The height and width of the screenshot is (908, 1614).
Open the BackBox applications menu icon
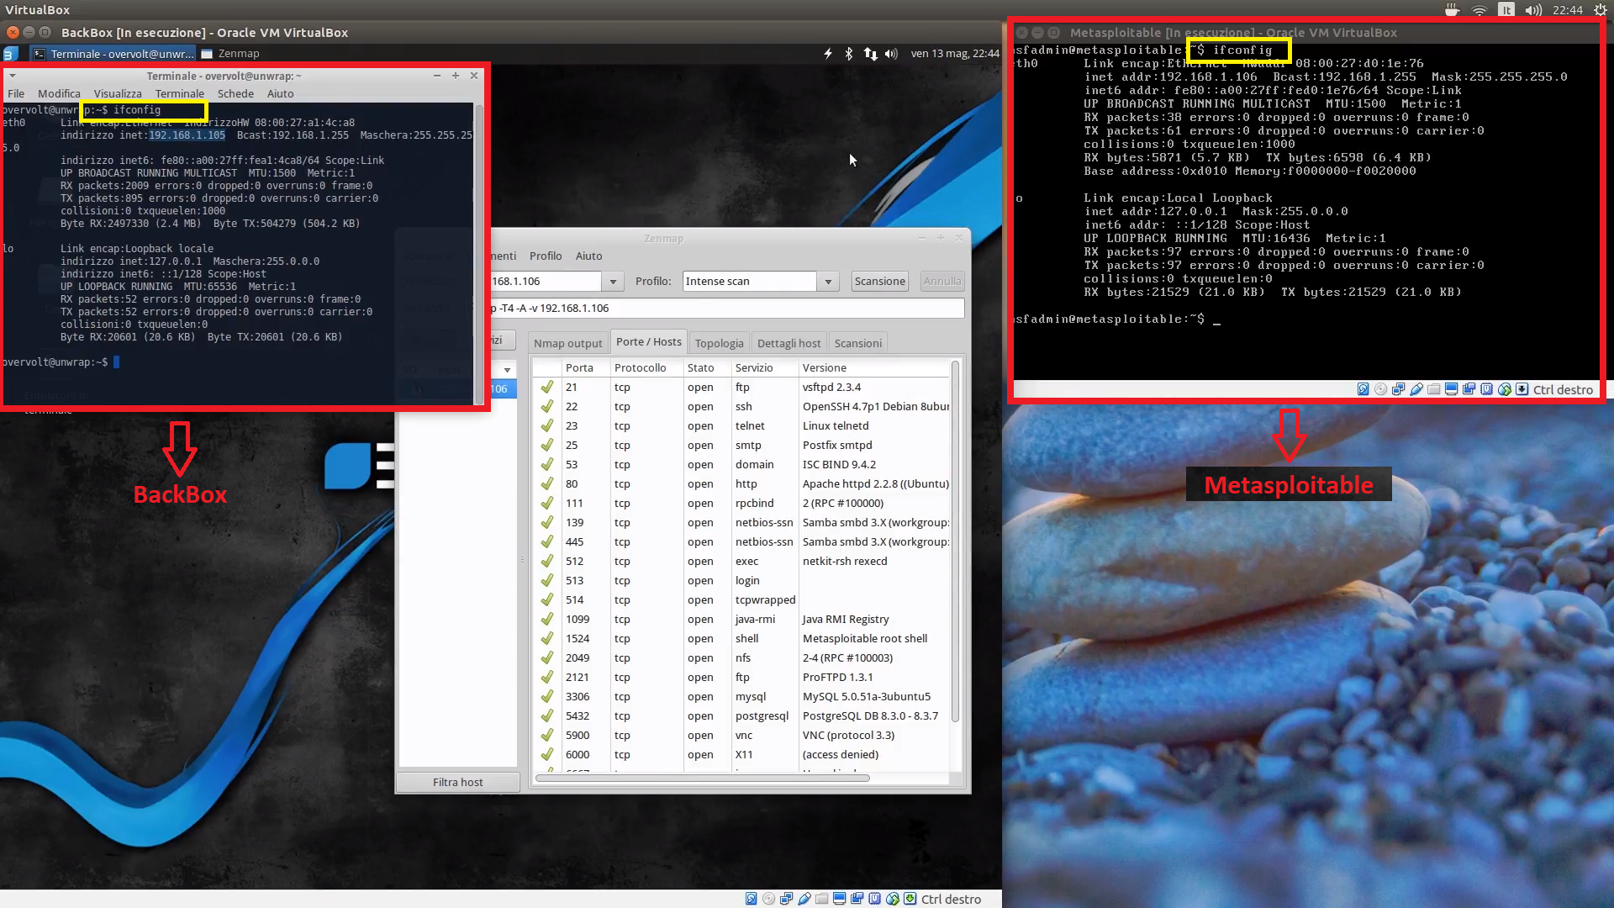coord(10,53)
